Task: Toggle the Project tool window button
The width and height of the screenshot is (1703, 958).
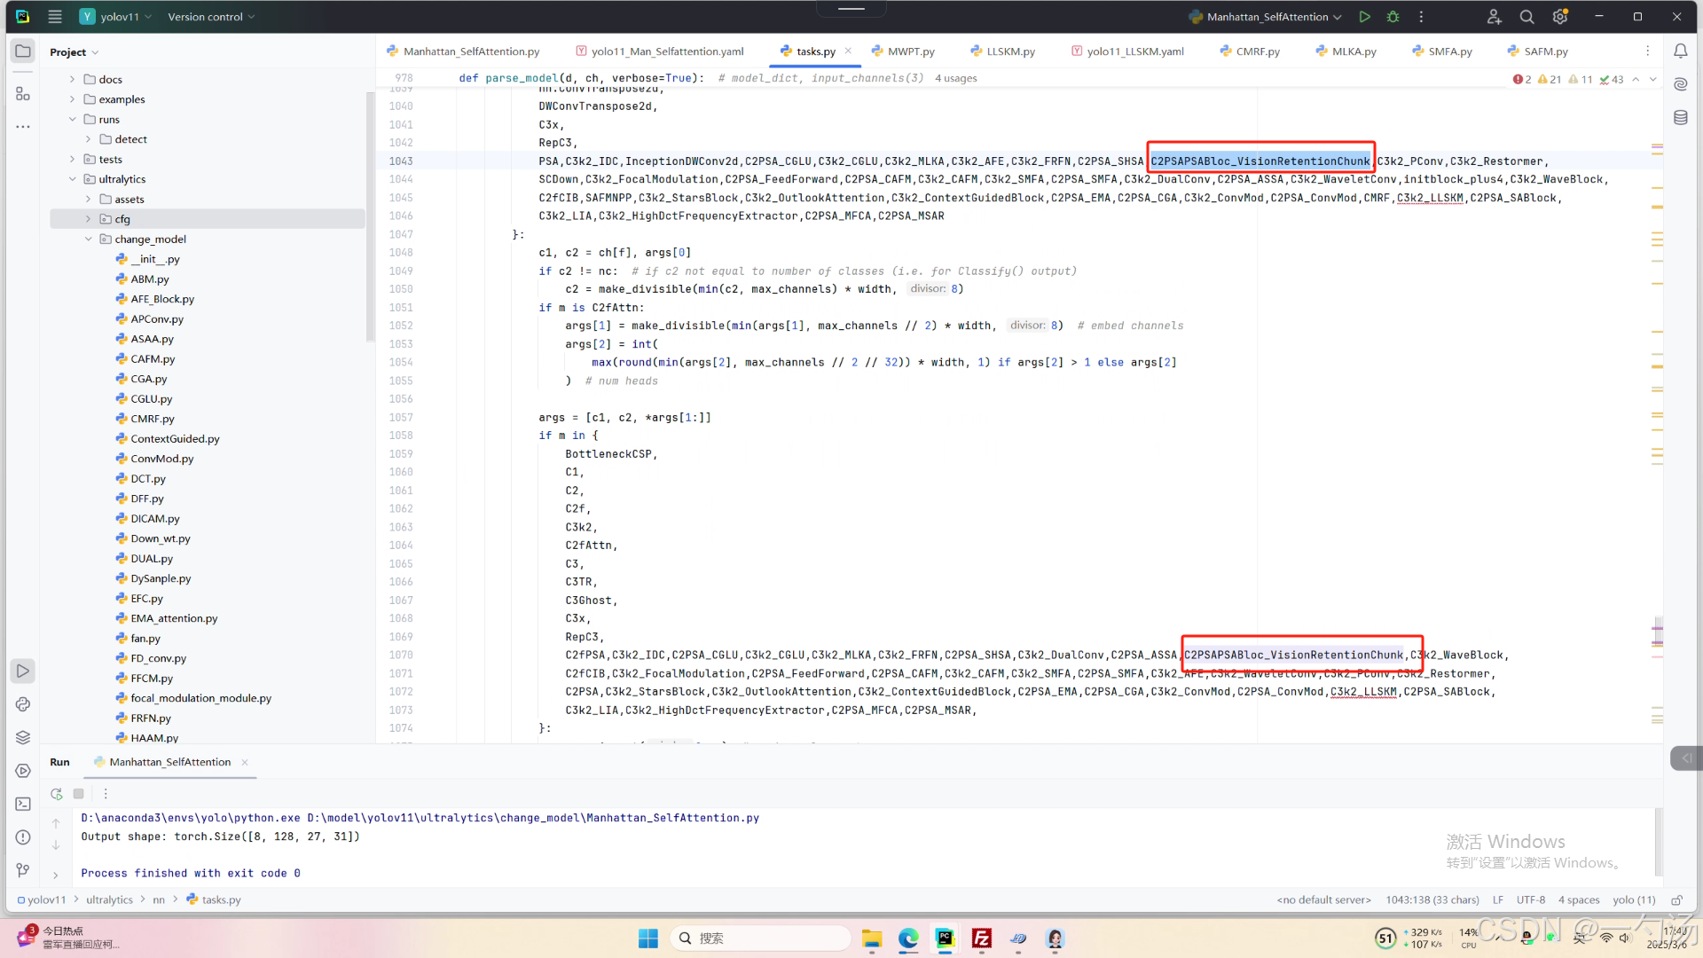Action: click(x=23, y=51)
